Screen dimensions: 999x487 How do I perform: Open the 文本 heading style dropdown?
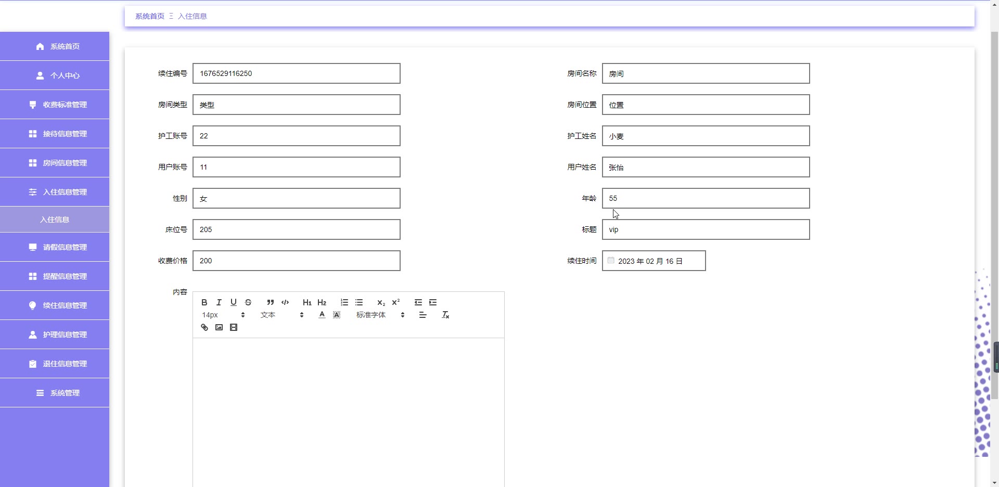click(x=282, y=315)
